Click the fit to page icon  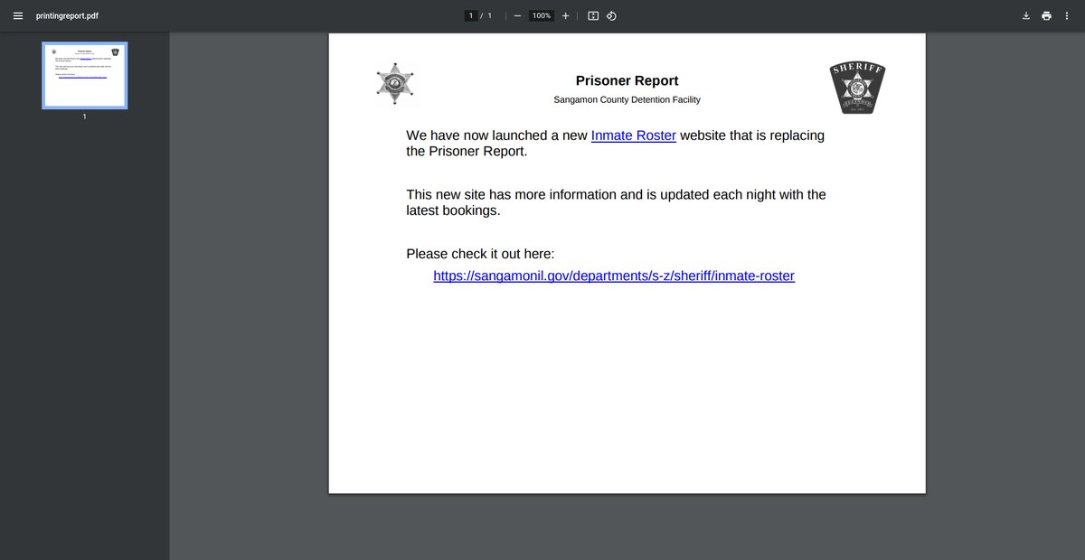593,15
